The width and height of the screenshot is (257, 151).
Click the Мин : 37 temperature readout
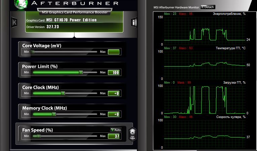[x=170, y=48]
